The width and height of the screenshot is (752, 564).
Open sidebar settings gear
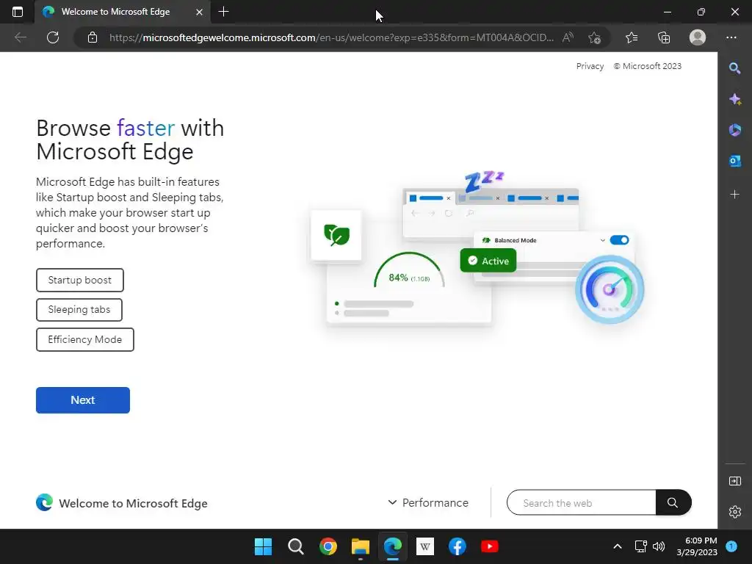tap(734, 512)
